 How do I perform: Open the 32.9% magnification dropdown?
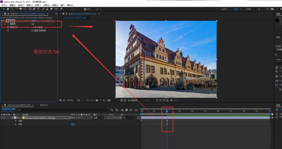(71, 100)
